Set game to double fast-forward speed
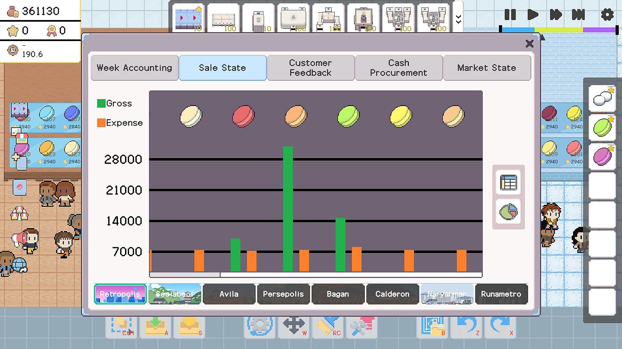Viewport: 622px width, 349px height. 555,15
